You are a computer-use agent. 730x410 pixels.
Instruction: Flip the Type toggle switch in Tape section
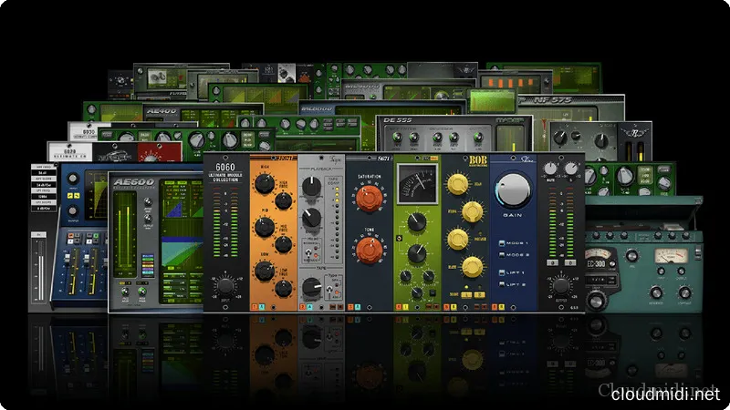click(329, 291)
